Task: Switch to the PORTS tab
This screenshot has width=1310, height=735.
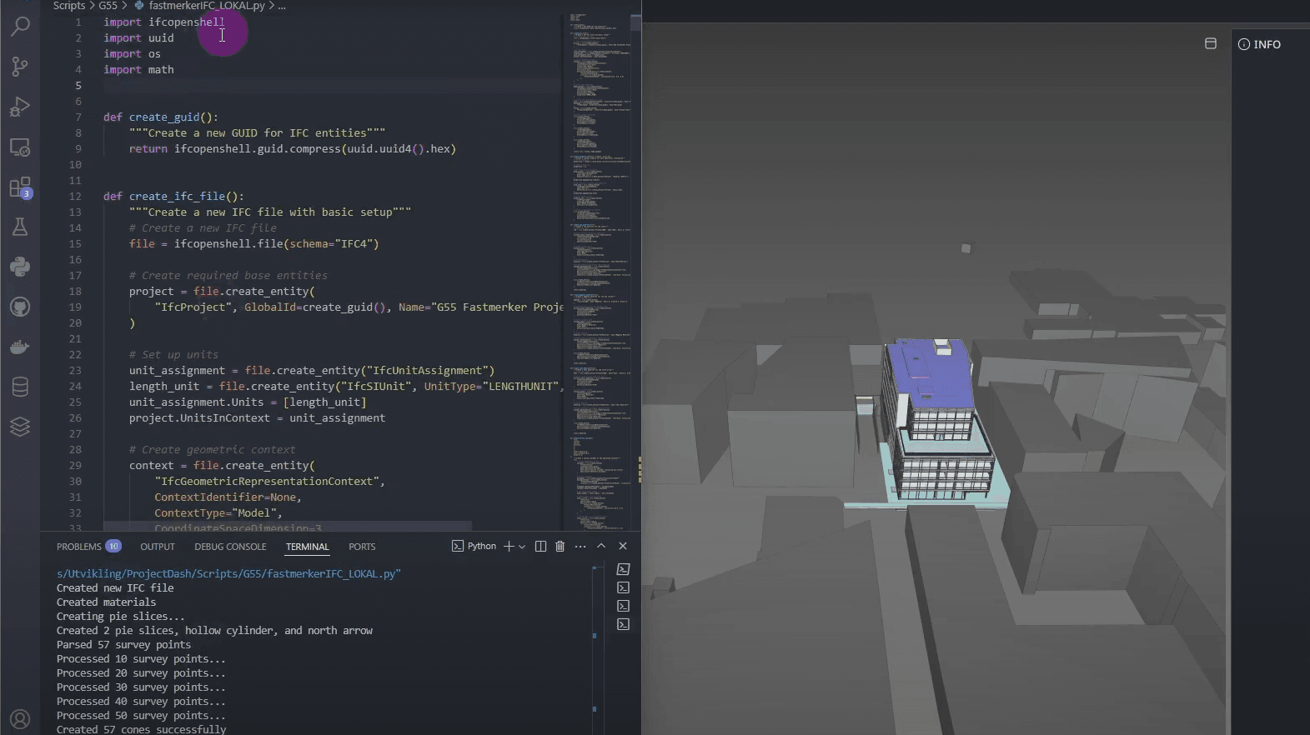Action: (x=362, y=547)
